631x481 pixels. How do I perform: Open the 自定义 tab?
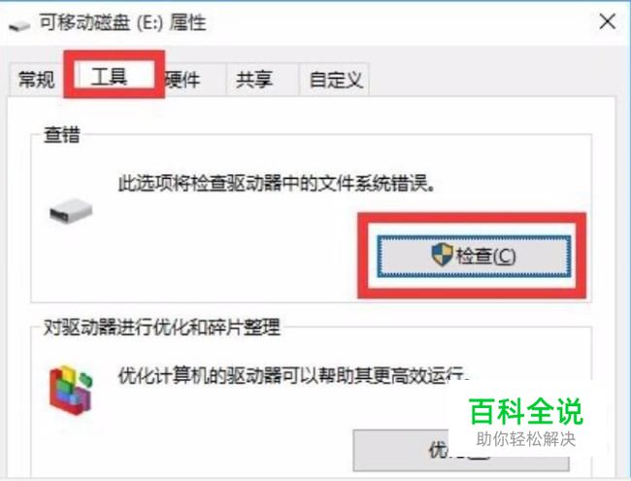336,79
